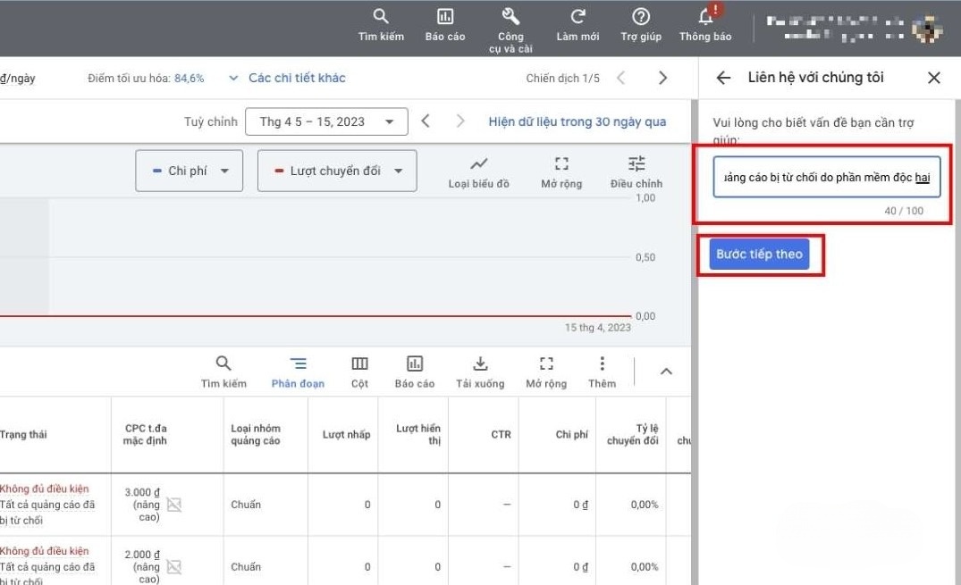
Task: Click the icon beside 3.000 ₫ bid
Action: point(174,505)
